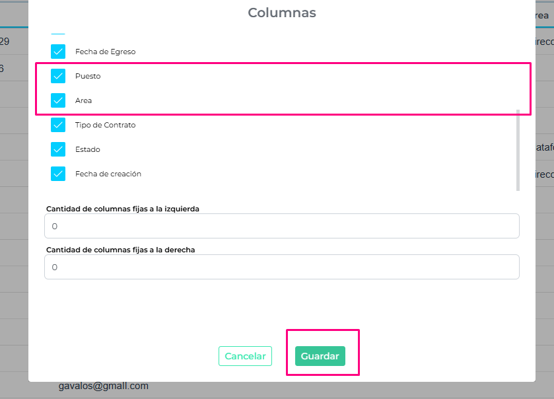Disable the Tipo de Contrato checkbox
This screenshot has width=554, height=399.
coord(58,125)
